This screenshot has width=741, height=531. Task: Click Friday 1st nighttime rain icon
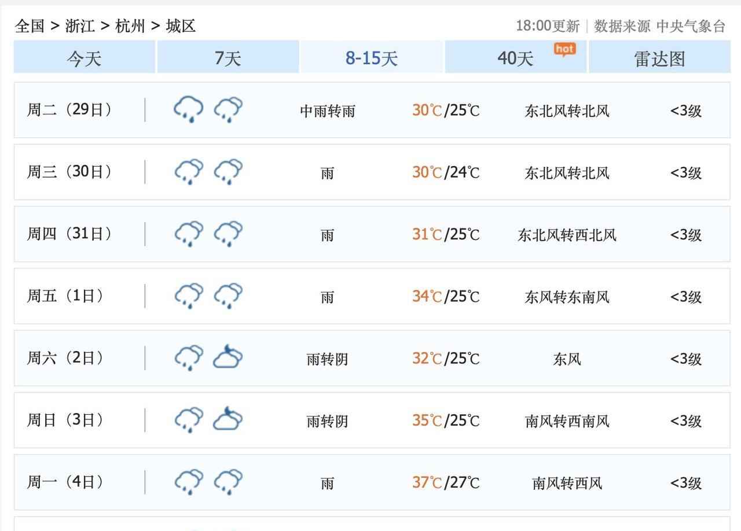click(x=228, y=296)
